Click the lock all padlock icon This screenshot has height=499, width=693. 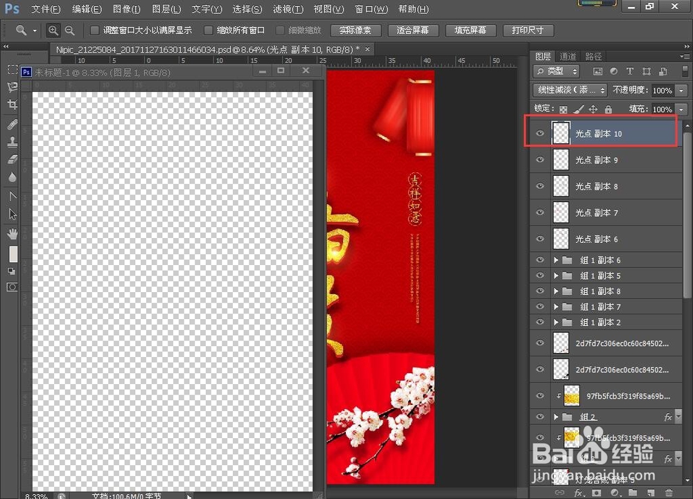[608, 109]
